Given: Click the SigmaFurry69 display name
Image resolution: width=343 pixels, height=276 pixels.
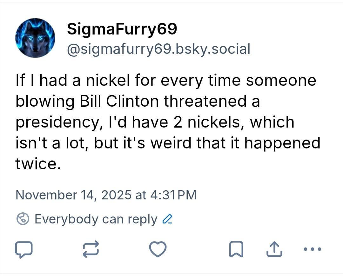Looking at the screenshot, I should (x=122, y=30).
